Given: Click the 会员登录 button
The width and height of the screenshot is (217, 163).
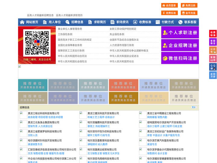Looking at the screenshot, I should coord(169,5).
